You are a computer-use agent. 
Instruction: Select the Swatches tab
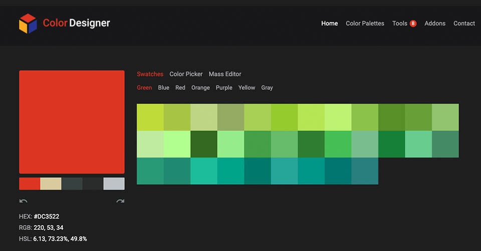click(x=150, y=74)
